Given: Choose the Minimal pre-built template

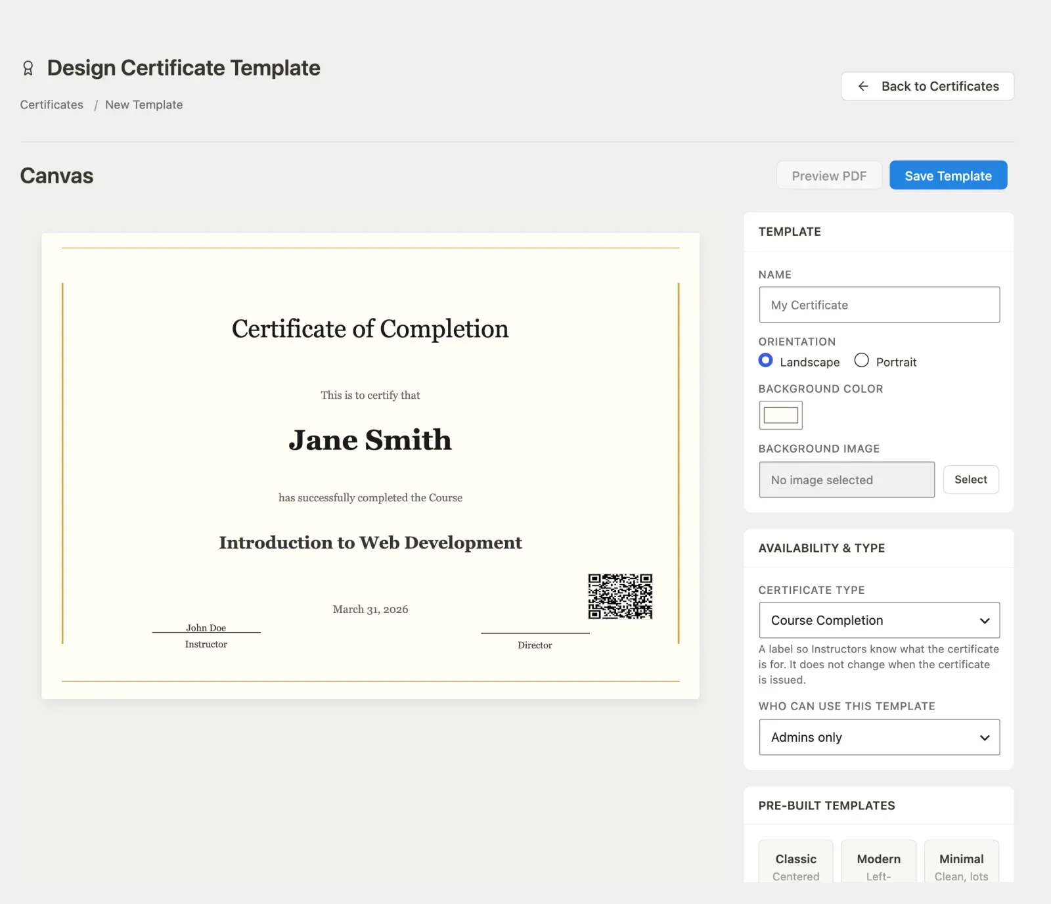Looking at the screenshot, I should pyautogui.click(x=962, y=862).
